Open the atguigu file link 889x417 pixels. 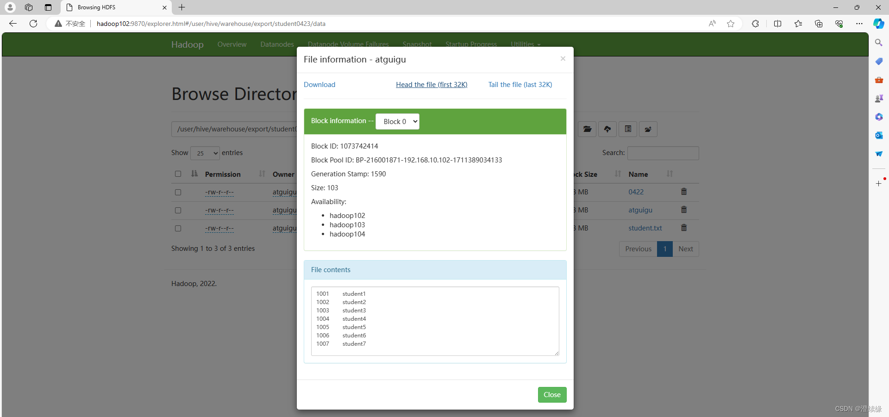[x=640, y=210]
